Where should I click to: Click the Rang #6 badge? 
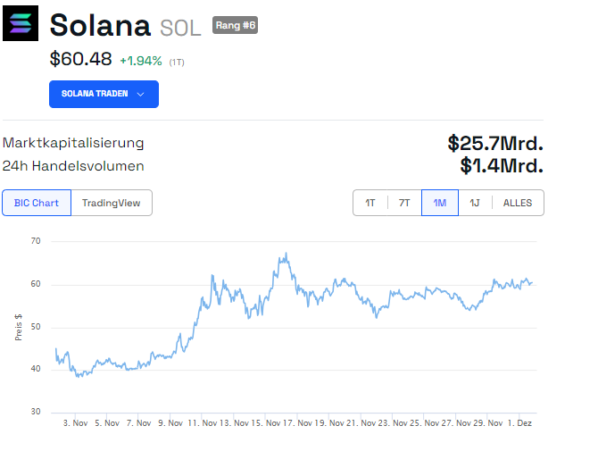pyautogui.click(x=235, y=25)
